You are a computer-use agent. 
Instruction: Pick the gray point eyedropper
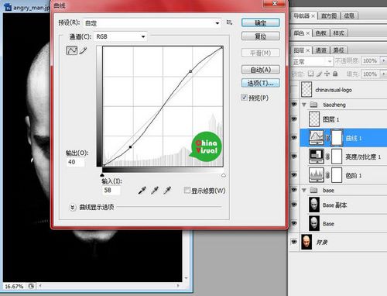click(155, 191)
